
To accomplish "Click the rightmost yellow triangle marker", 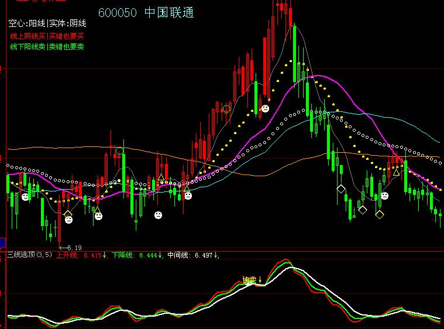I will click(x=396, y=172).
